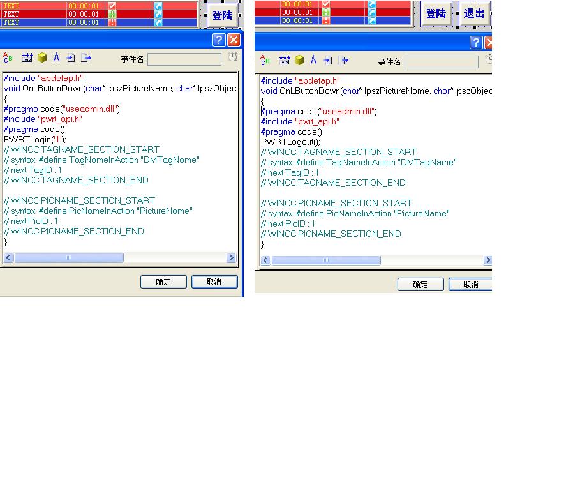Click the help question-mark button in left editor

click(219, 40)
